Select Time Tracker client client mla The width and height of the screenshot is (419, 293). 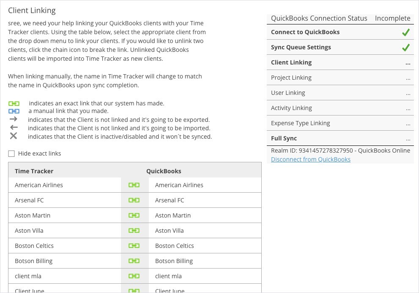(28, 276)
